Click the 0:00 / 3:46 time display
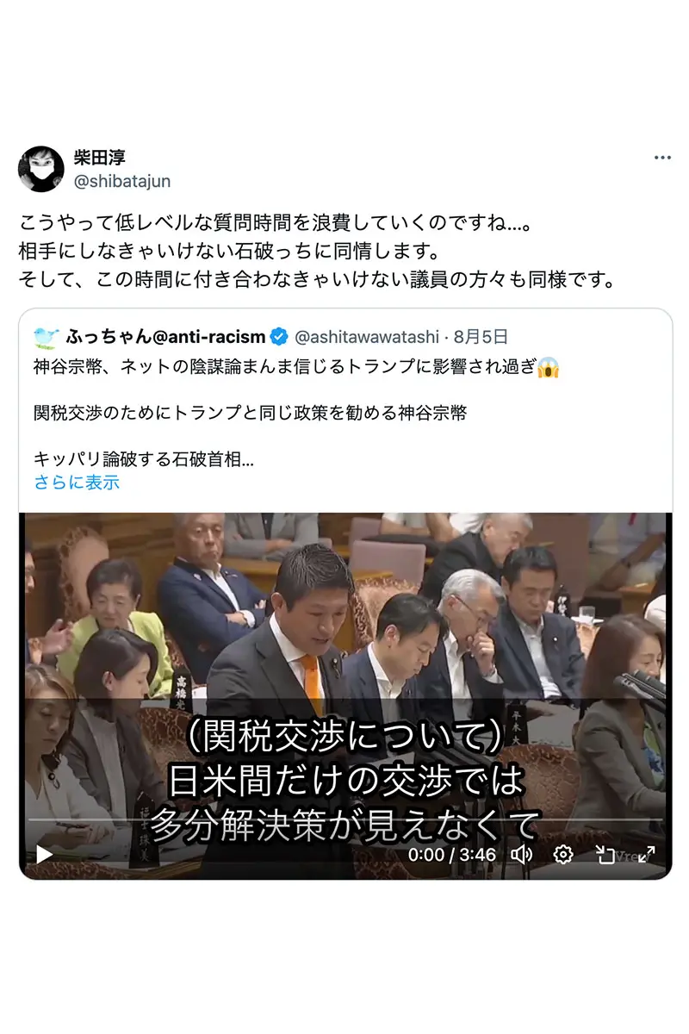Viewport: 689px width, 1034px height. tap(452, 855)
